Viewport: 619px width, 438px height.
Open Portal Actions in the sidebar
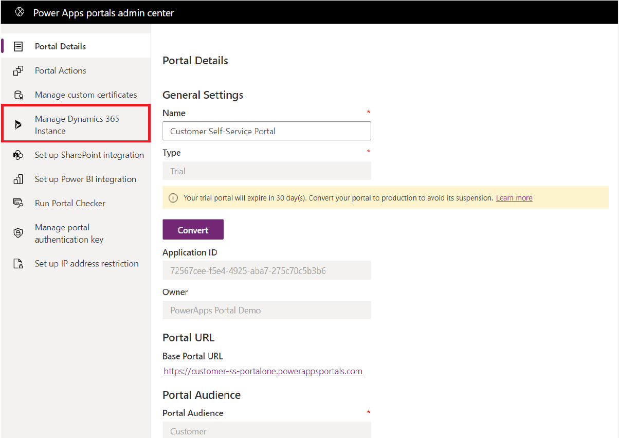click(x=76, y=70)
